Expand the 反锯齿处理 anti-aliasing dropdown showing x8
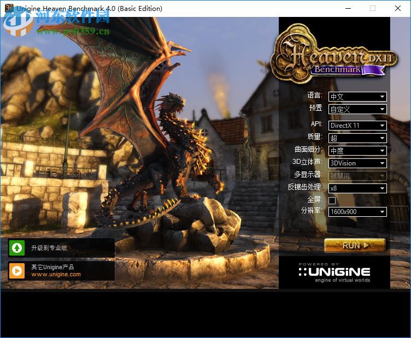This screenshot has height=338, width=411. pos(357,188)
